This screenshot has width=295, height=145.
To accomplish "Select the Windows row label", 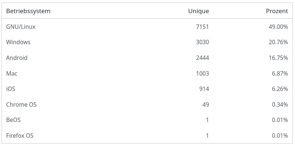I will point(18,42).
